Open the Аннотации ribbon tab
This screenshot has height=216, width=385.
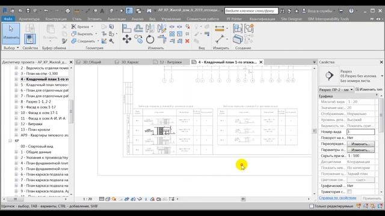pyautogui.click(x=117, y=19)
